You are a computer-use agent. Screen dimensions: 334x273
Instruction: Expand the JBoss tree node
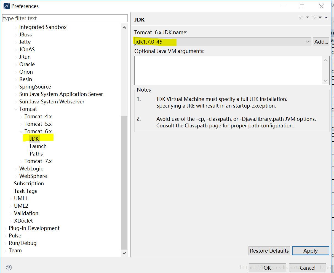pos(16,35)
